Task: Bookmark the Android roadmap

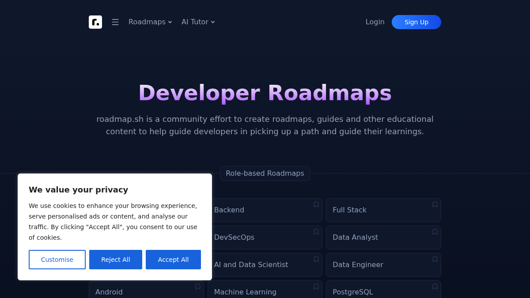Action: [198, 287]
